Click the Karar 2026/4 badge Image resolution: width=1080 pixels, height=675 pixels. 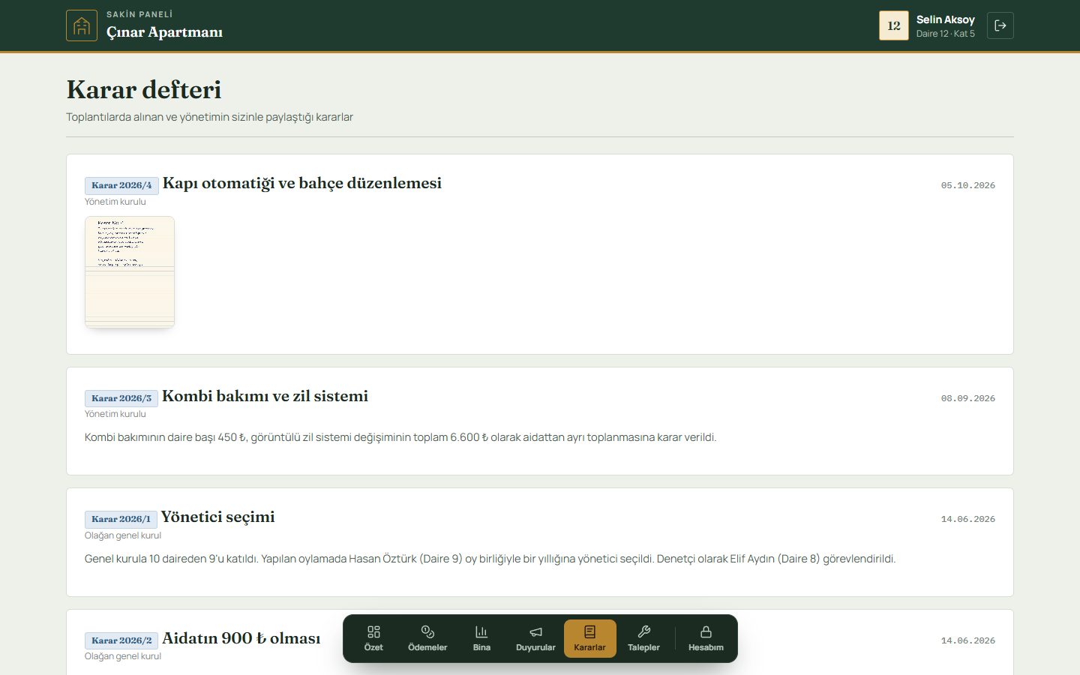click(121, 185)
